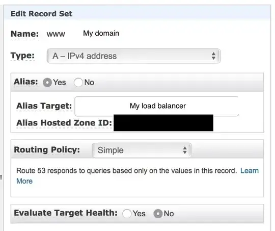Click the Name field containing www
The image size is (275, 231).
click(56, 34)
